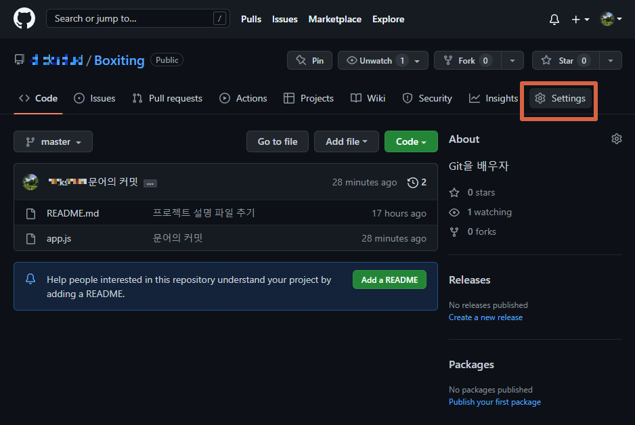Switch to the Insights tab

[494, 98]
